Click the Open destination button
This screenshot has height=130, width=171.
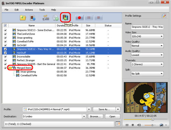(x=113, y=116)
